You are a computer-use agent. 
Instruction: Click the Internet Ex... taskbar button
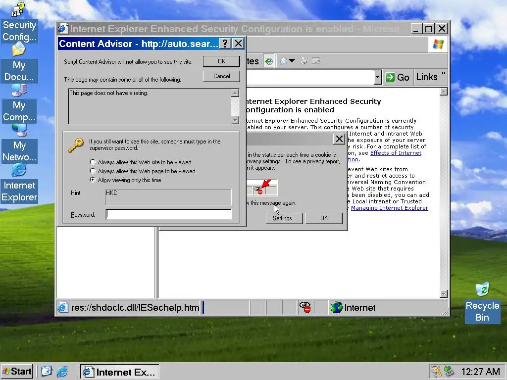pyautogui.click(x=120, y=372)
